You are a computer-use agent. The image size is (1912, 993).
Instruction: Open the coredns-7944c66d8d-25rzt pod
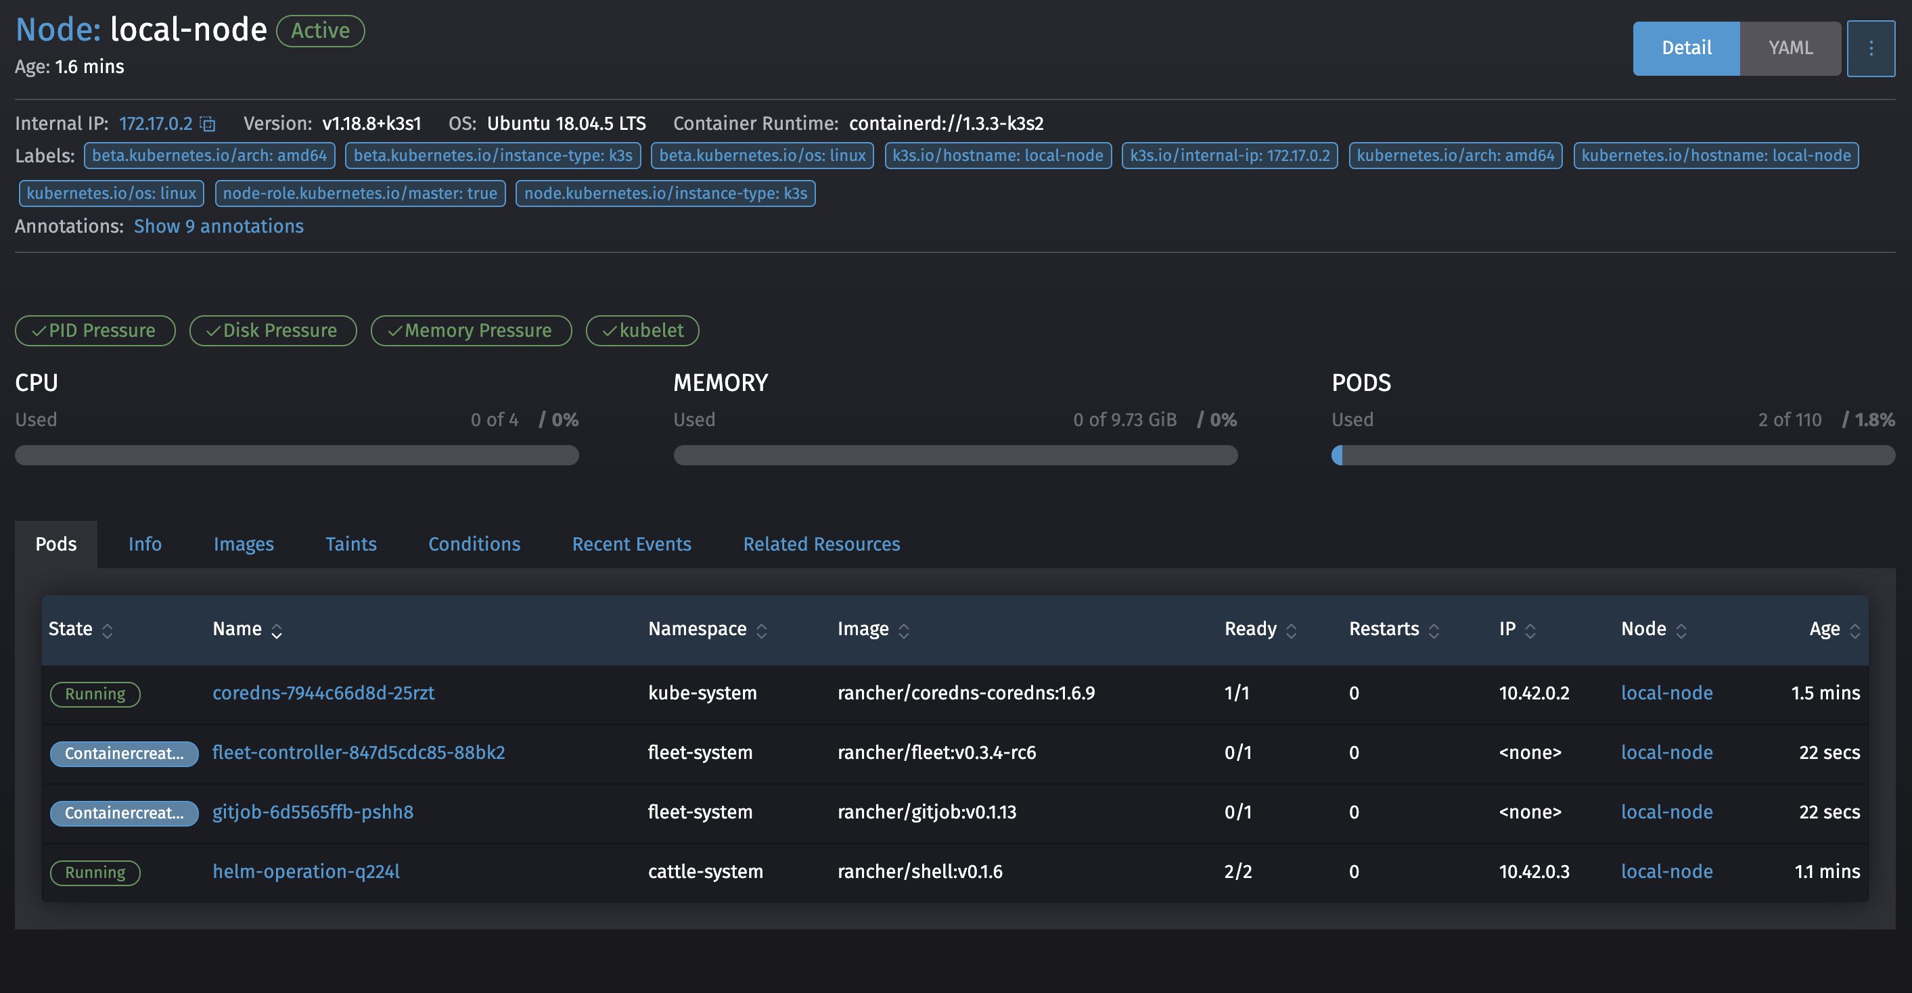323,693
